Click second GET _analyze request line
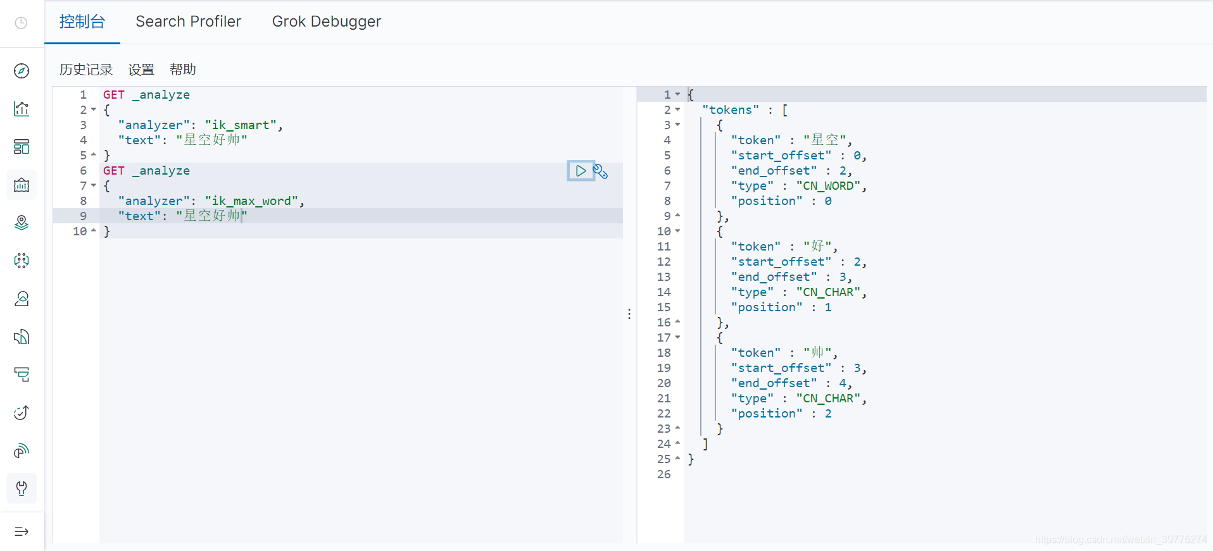 pyautogui.click(x=146, y=171)
